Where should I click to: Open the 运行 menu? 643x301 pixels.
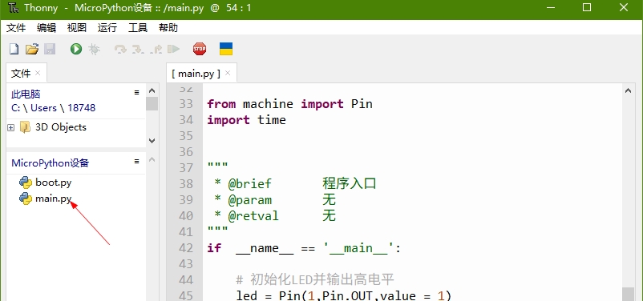(107, 28)
